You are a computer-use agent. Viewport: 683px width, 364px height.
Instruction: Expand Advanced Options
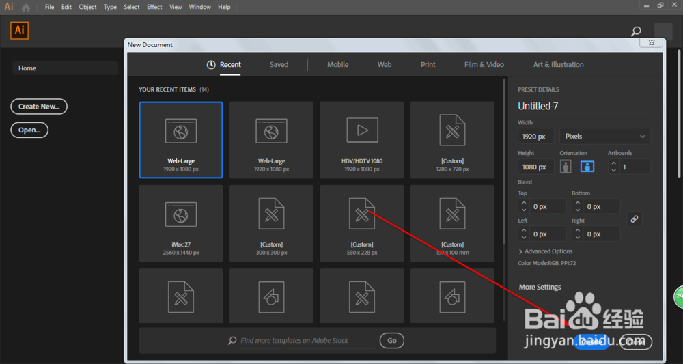coord(545,251)
